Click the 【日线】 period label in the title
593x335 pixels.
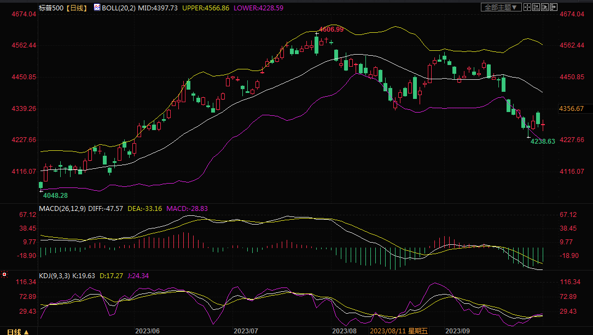(77, 8)
